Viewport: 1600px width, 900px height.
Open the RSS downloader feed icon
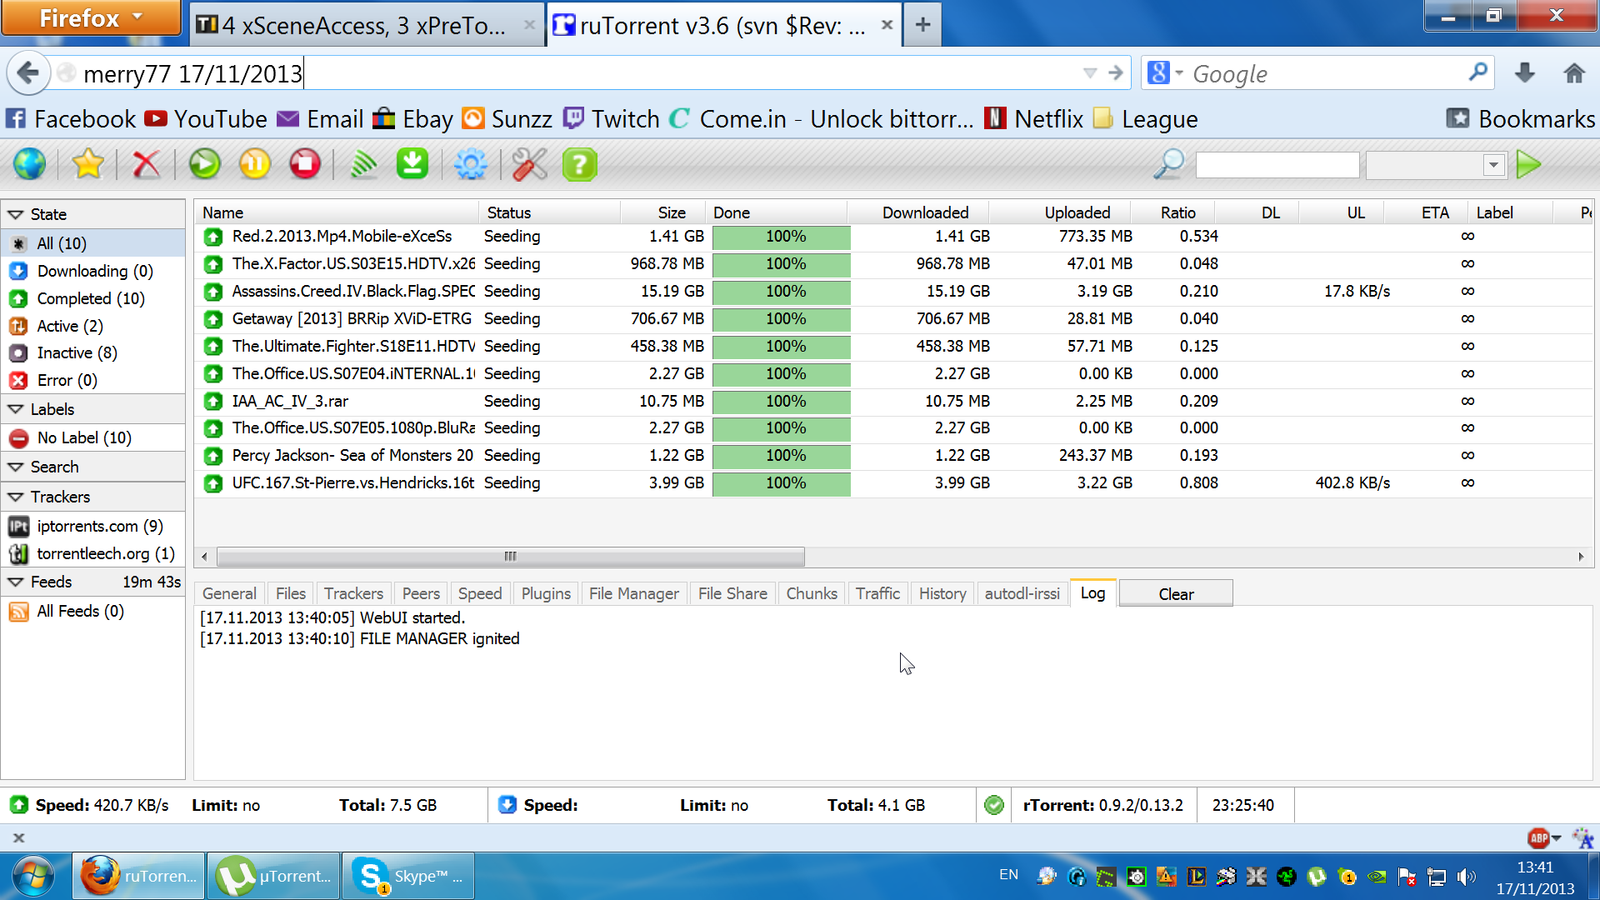363,164
